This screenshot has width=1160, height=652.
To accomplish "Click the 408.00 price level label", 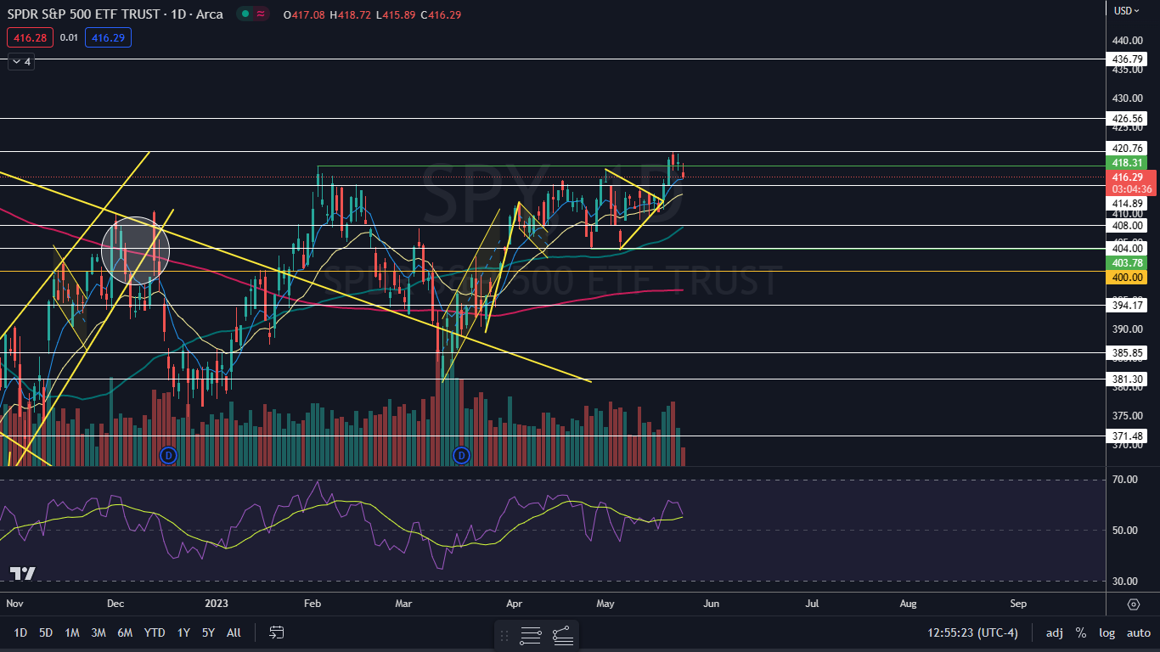I will 1127,226.
